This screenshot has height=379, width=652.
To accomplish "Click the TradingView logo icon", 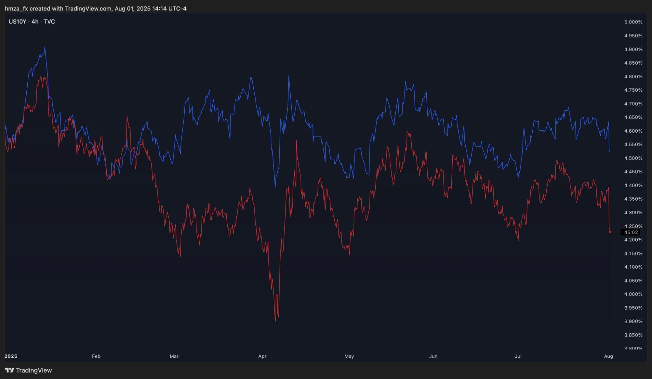I will coord(9,370).
